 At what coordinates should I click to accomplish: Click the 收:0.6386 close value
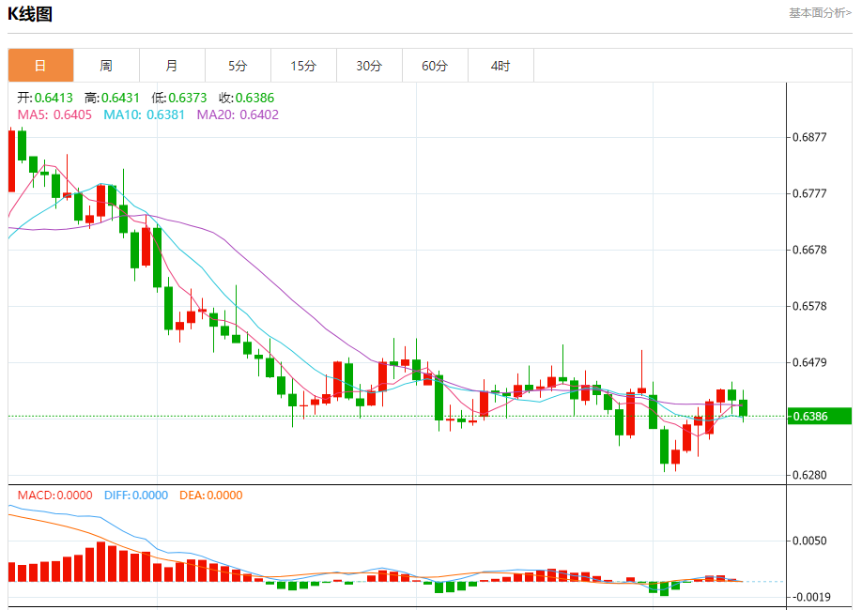[x=246, y=98]
